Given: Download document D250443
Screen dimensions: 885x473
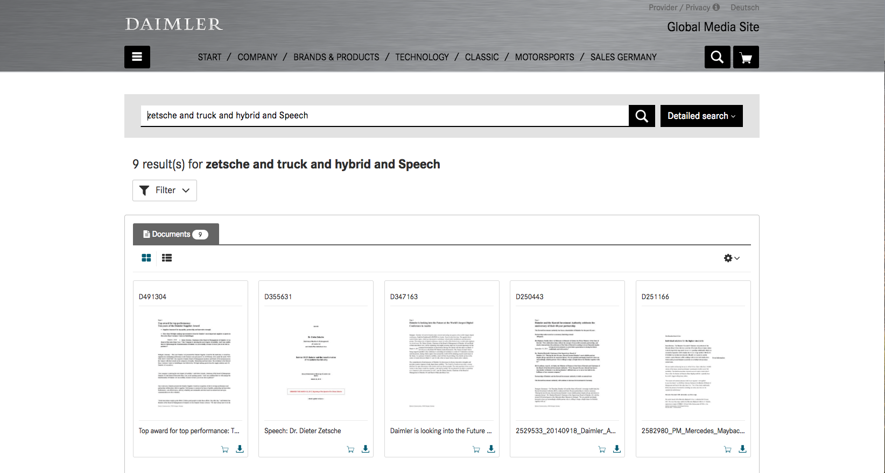Looking at the screenshot, I should [617, 449].
